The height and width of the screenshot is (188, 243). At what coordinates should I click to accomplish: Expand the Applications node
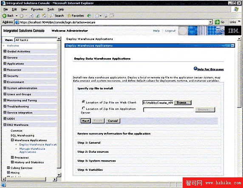pos(5,63)
